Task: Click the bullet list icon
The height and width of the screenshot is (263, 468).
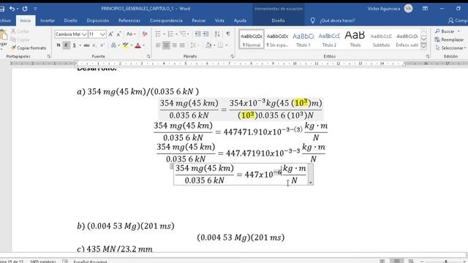Action: pos(158,34)
